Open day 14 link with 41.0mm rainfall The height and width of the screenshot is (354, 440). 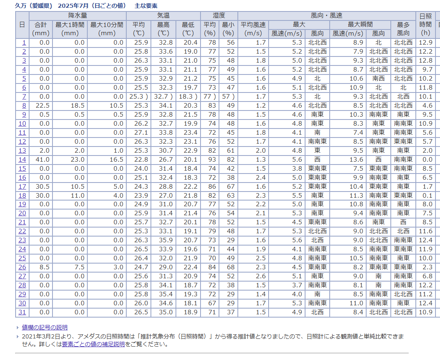coord(22,160)
